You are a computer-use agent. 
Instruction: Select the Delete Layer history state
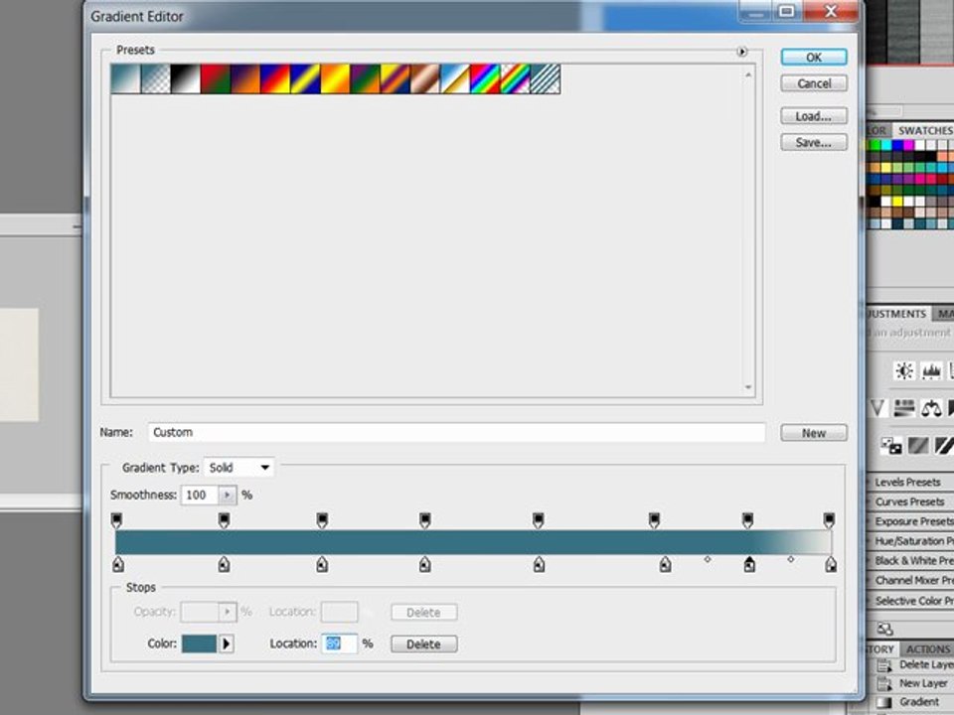tap(915, 665)
